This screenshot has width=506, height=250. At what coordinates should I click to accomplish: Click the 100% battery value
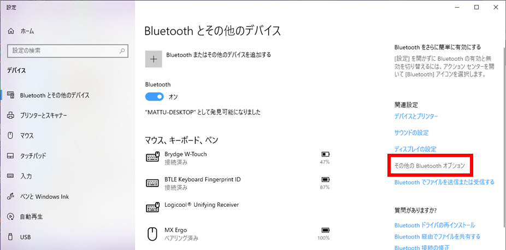click(x=323, y=238)
